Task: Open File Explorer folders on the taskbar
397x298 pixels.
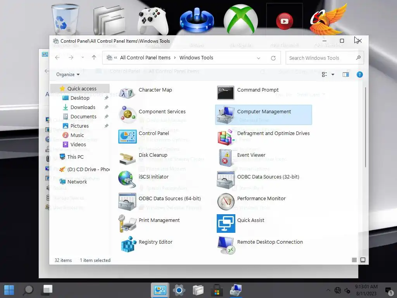Action: [x=198, y=290]
